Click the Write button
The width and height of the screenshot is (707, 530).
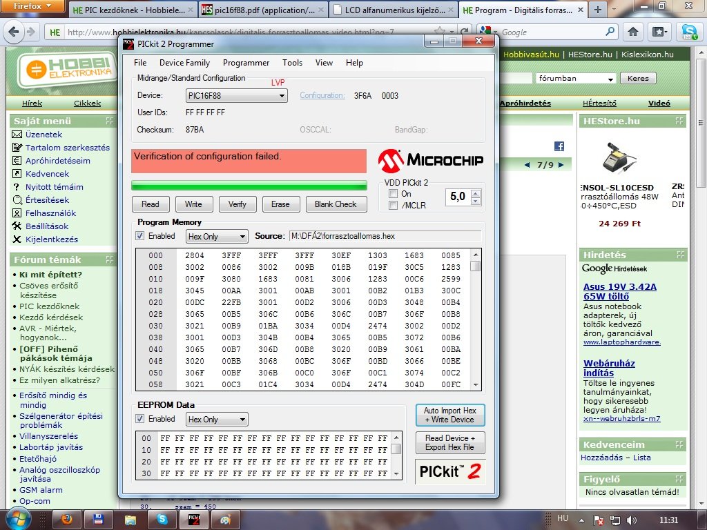click(193, 204)
